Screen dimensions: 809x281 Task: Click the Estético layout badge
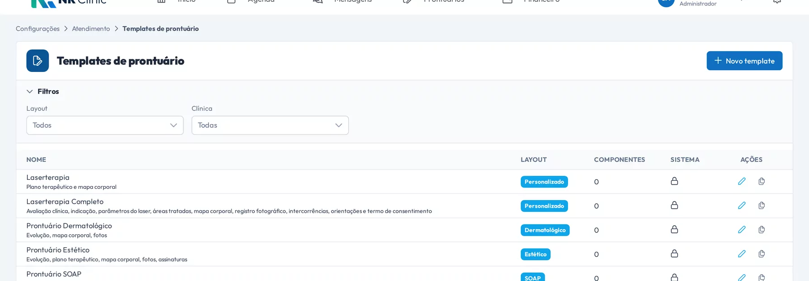coord(536,254)
